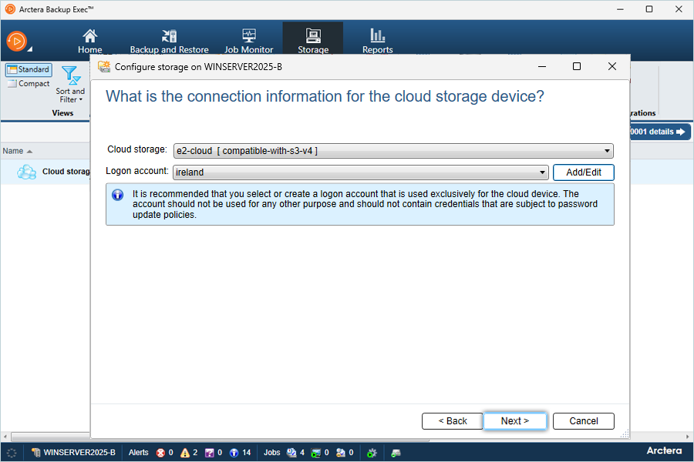Open the Reports tab

378,41
